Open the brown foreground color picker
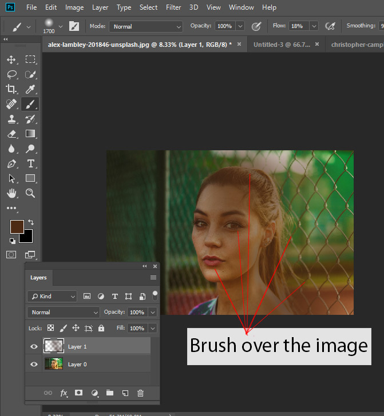This screenshot has height=416, width=384. (x=17, y=226)
